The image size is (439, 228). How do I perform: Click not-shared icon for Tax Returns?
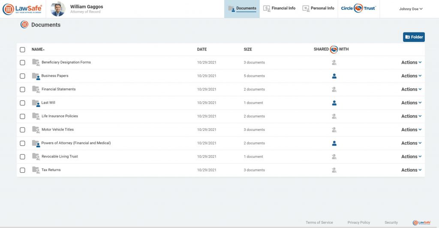(334, 170)
